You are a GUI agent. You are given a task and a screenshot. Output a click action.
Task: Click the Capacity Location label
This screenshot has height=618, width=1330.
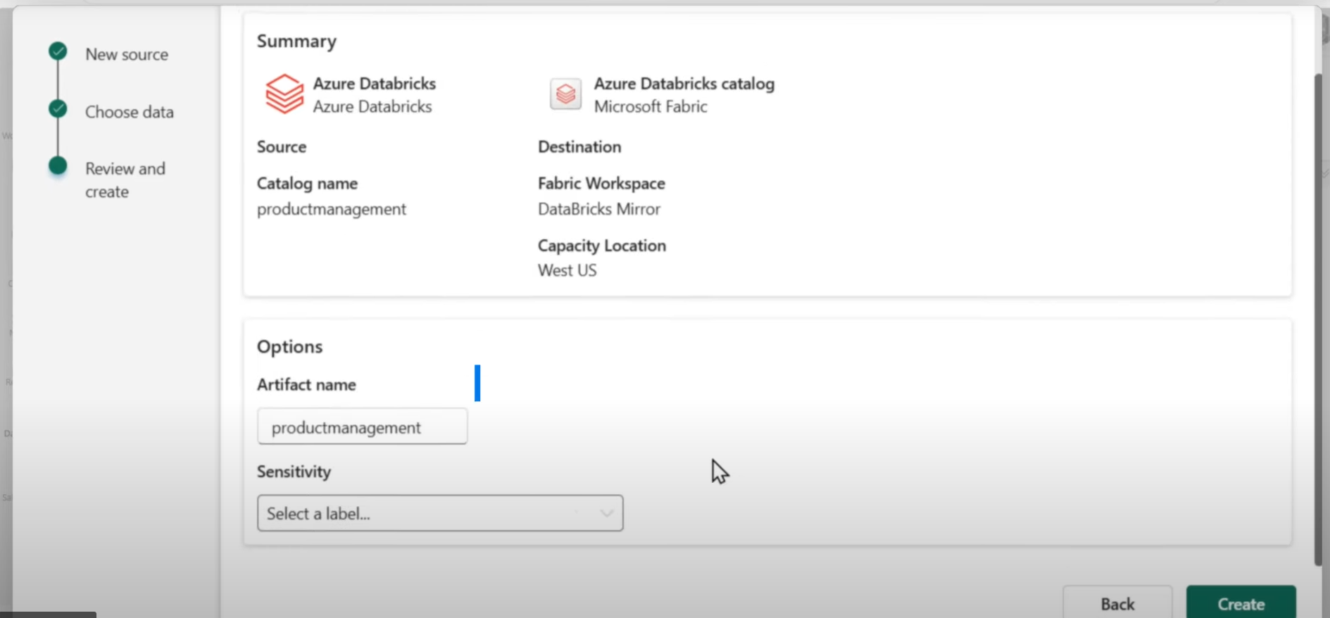point(602,246)
